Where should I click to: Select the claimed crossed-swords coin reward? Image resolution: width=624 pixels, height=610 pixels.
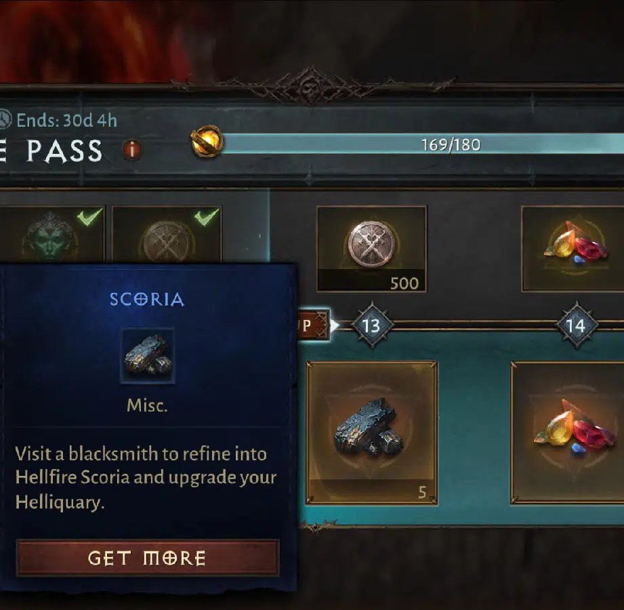click(x=167, y=235)
